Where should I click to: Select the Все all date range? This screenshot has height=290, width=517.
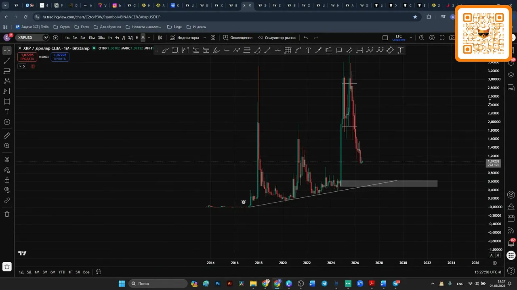(x=86, y=272)
